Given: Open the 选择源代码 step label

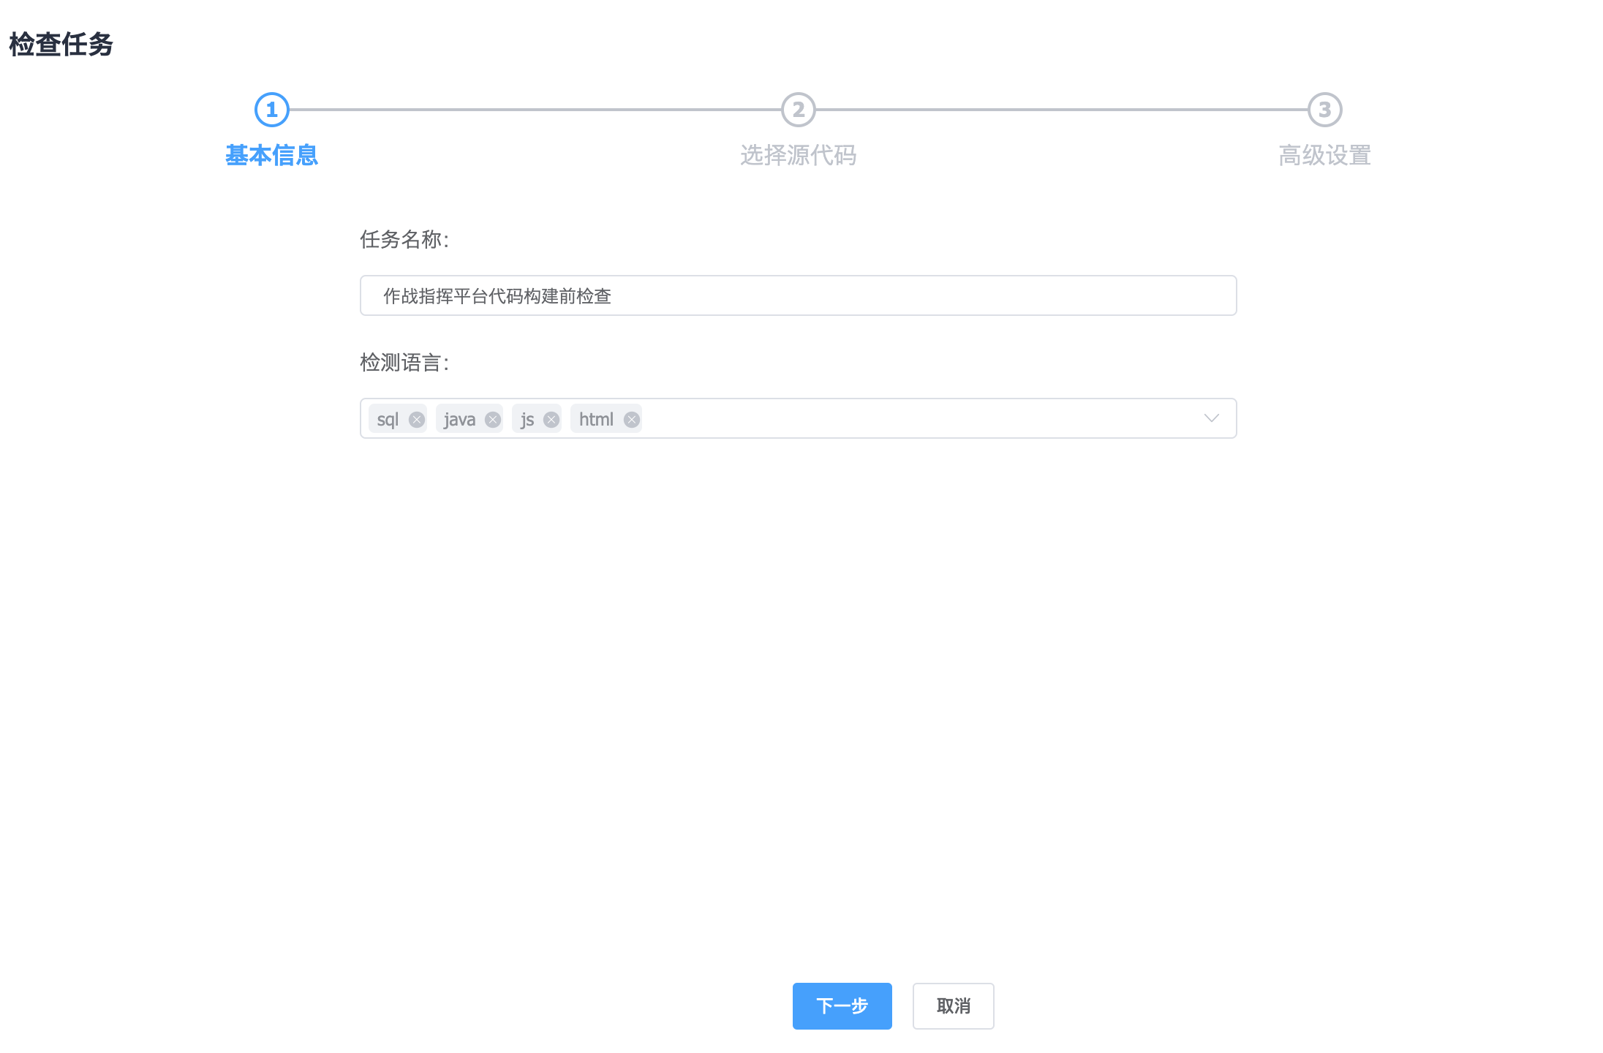Looking at the screenshot, I should 799,155.
